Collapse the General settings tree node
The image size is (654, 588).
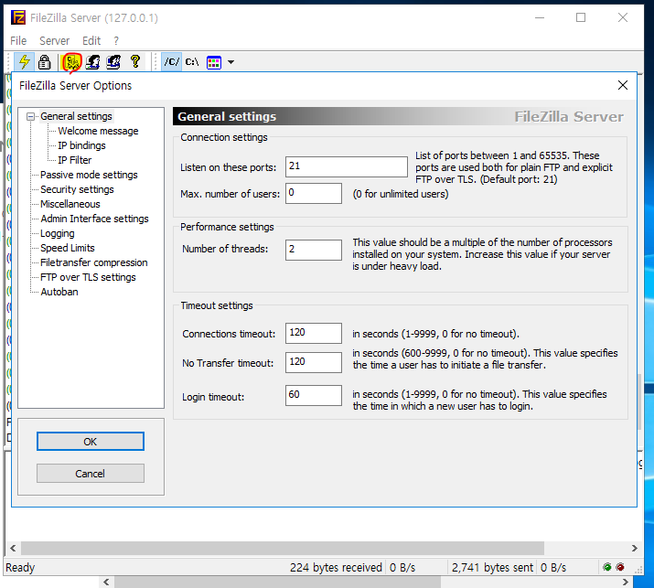click(x=30, y=116)
